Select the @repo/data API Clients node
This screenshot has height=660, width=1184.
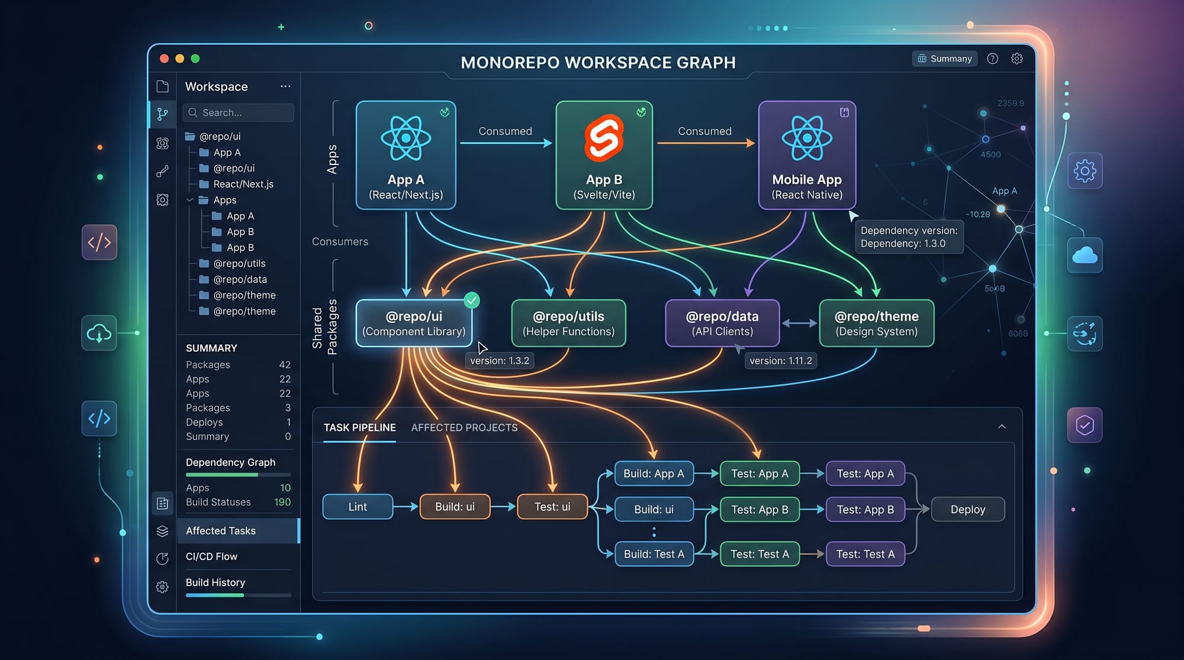click(x=722, y=323)
